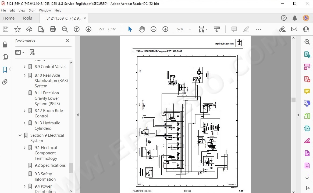
Task: Open page thumbnails panel
Action: tap(5, 57)
